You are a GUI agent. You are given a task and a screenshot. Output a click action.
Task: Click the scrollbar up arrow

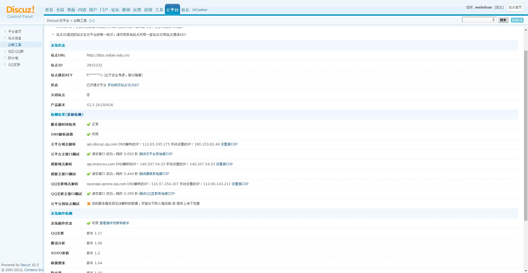coord(526,30)
